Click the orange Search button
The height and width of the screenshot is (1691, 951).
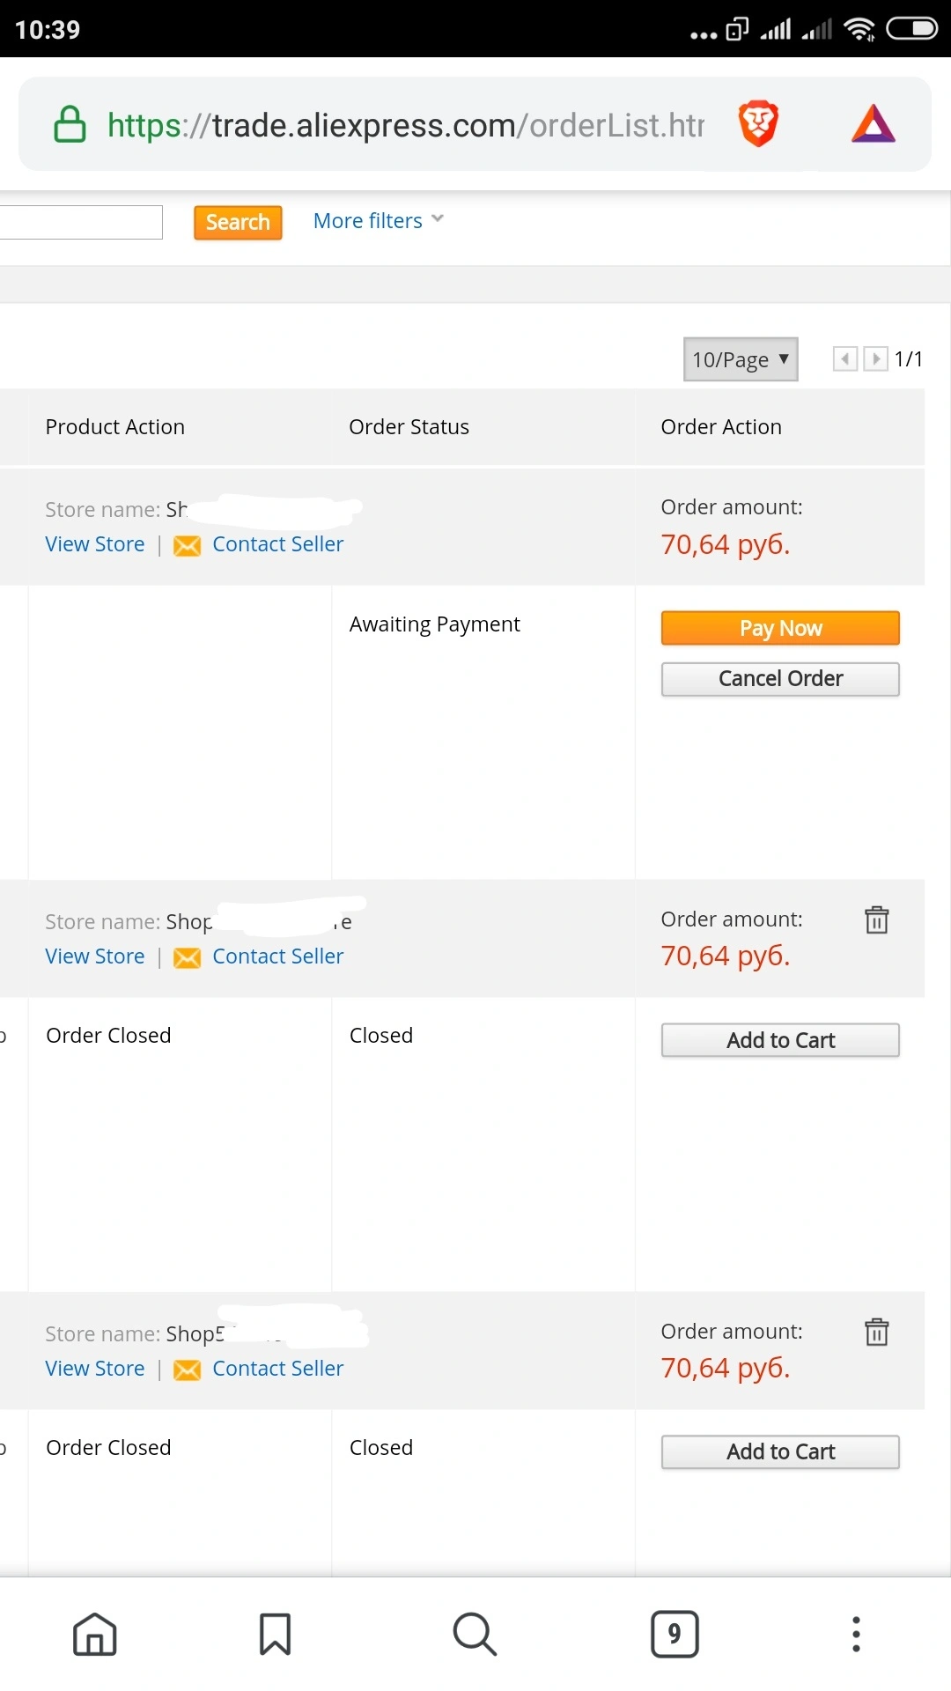tap(238, 222)
